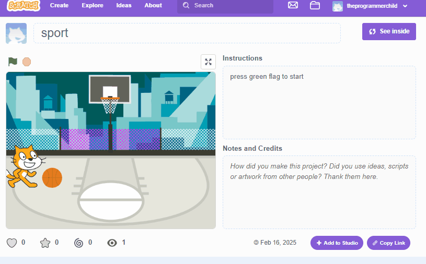Click the Add to Studio button
This screenshot has width=426, height=264.
(x=337, y=243)
